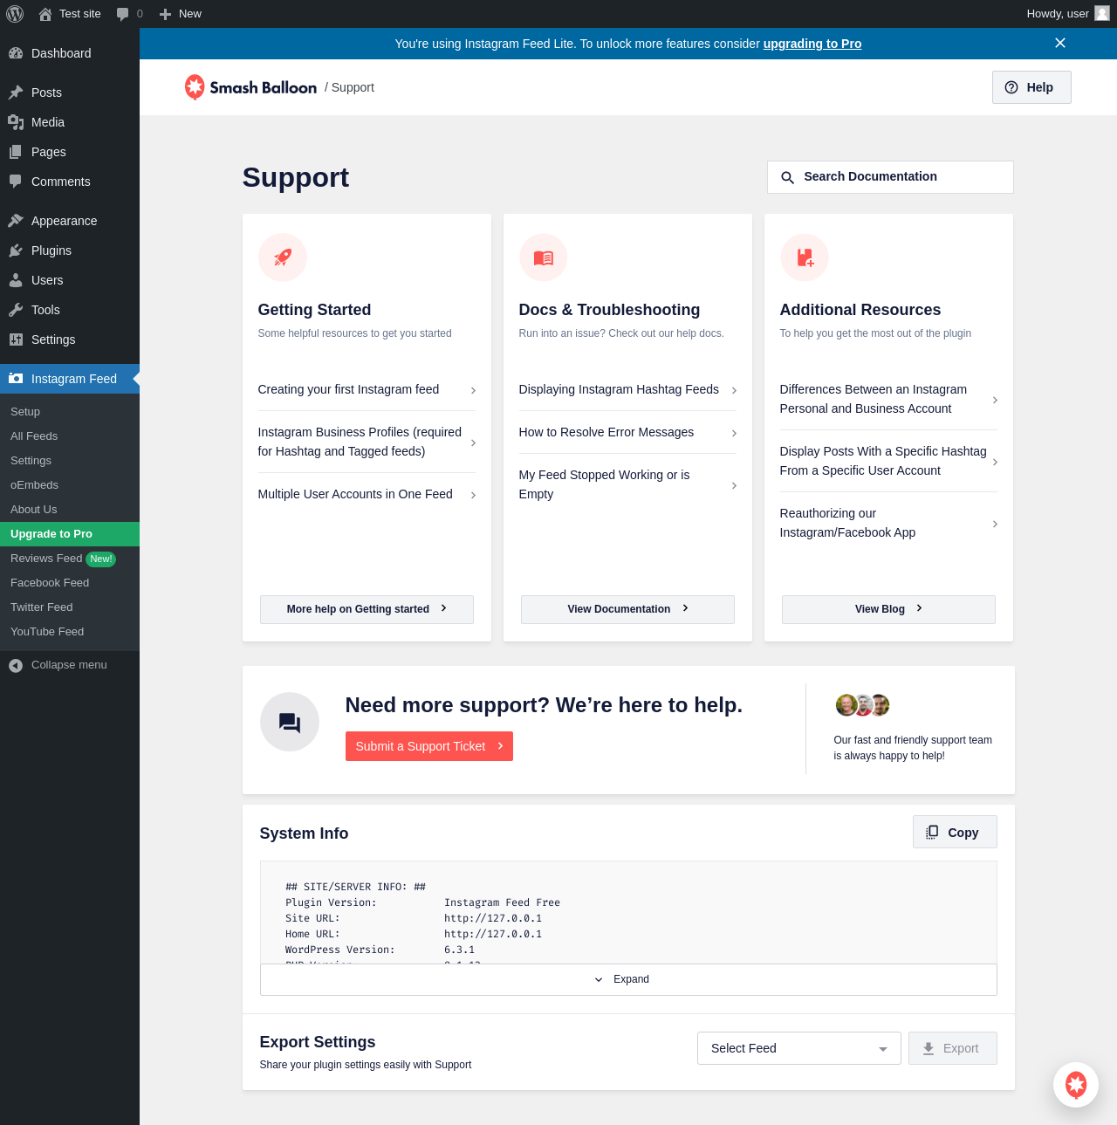Open Dashboard in the sidebar
Image resolution: width=1117 pixels, height=1125 pixels.
(x=70, y=53)
